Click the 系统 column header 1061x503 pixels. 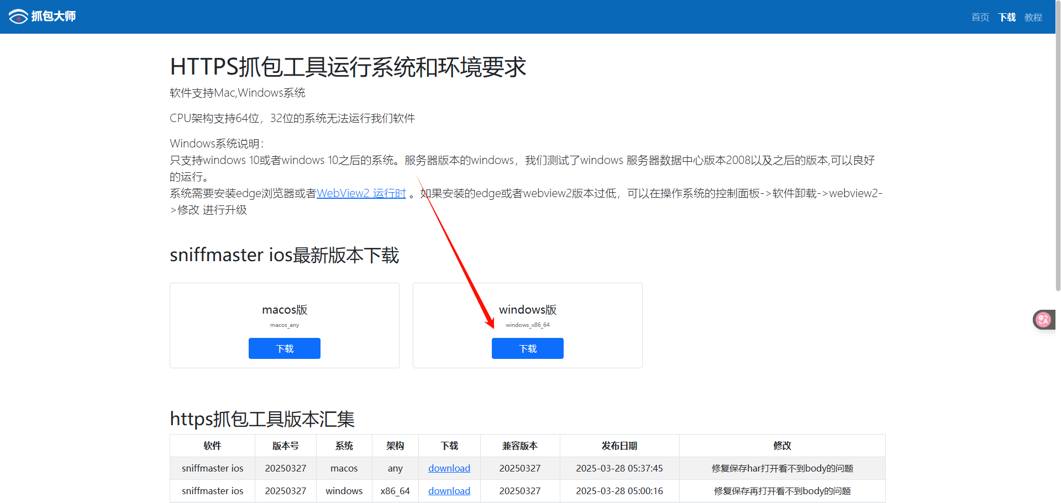[x=344, y=446]
